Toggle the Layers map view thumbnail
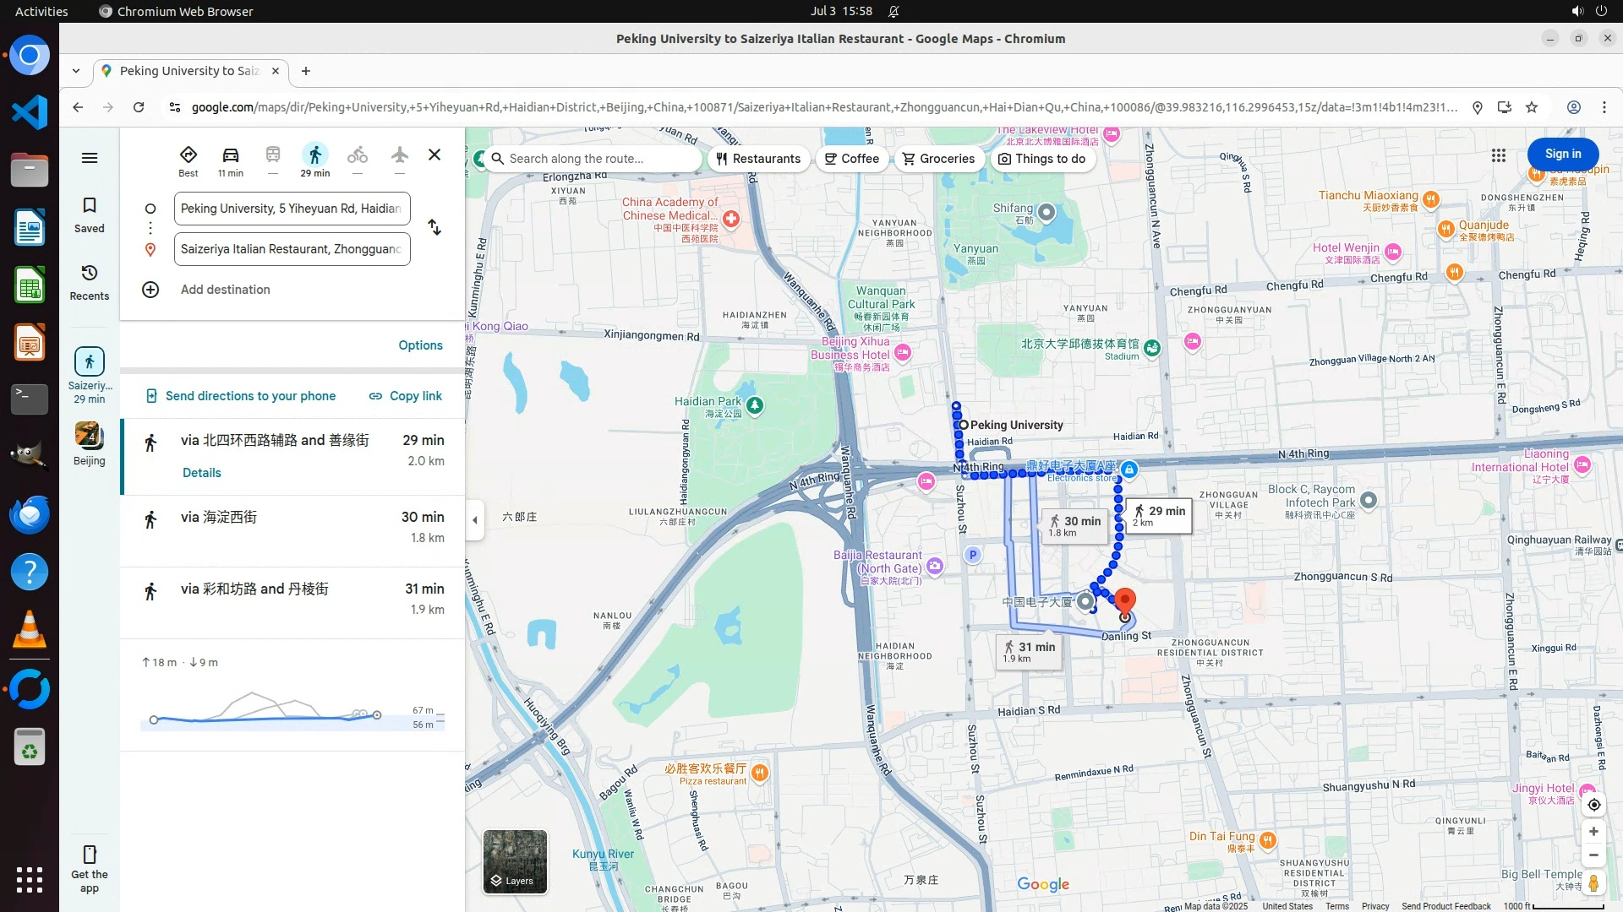1623x912 pixels. [x=515, y=861]
